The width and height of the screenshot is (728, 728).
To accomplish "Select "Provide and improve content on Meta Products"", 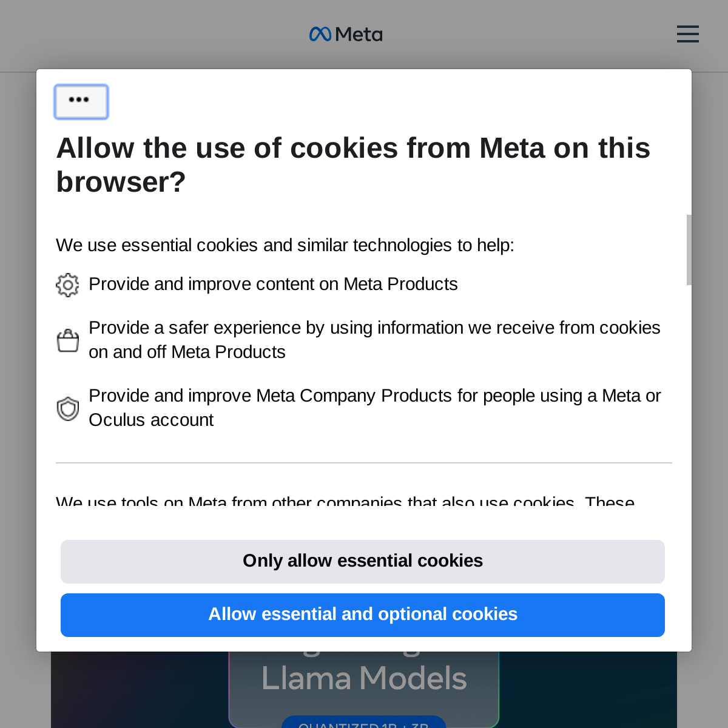I will 273,284.
